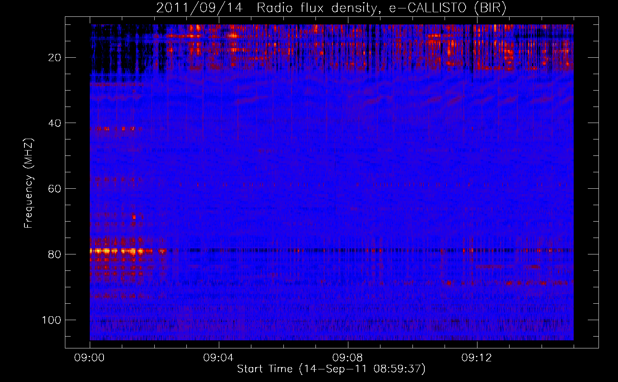Click the 09:04 time tick label
The image size is (618, 382).
click(219, 358)
